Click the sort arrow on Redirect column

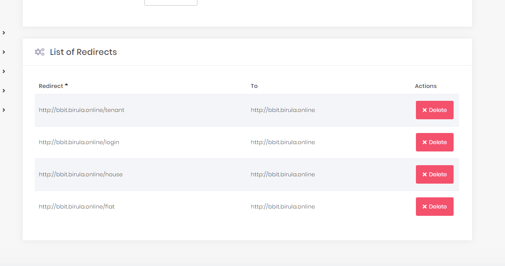(66, 85)
